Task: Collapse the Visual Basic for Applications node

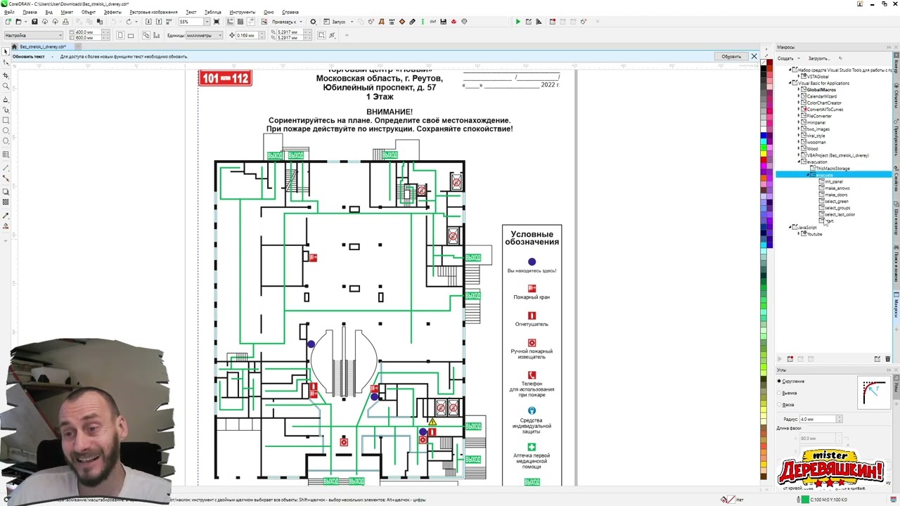Action: pos(790,83)
